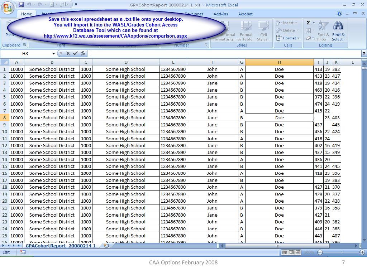Click the macro record icon in status bar
Screen dimensions: 367x275
(23, 252)
